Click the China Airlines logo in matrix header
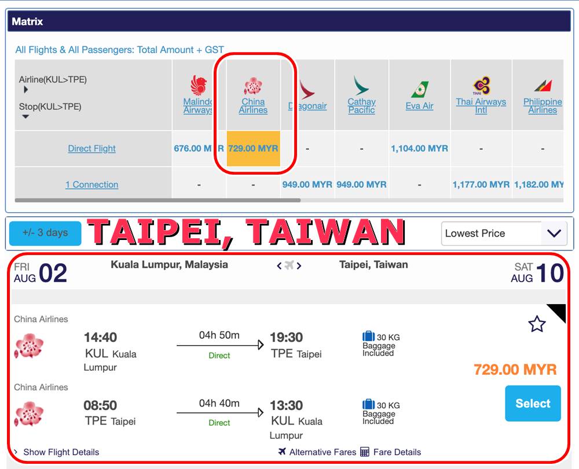This screenshot has height=469, width=579. point(253,86)
